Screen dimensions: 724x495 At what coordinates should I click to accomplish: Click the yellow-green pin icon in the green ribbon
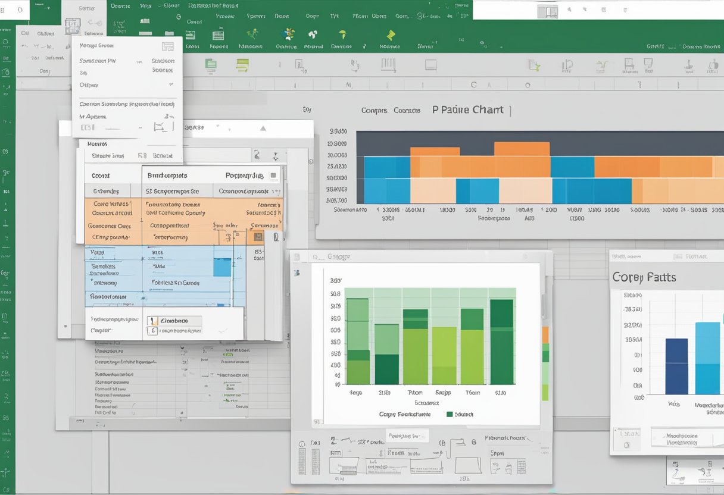342,34
